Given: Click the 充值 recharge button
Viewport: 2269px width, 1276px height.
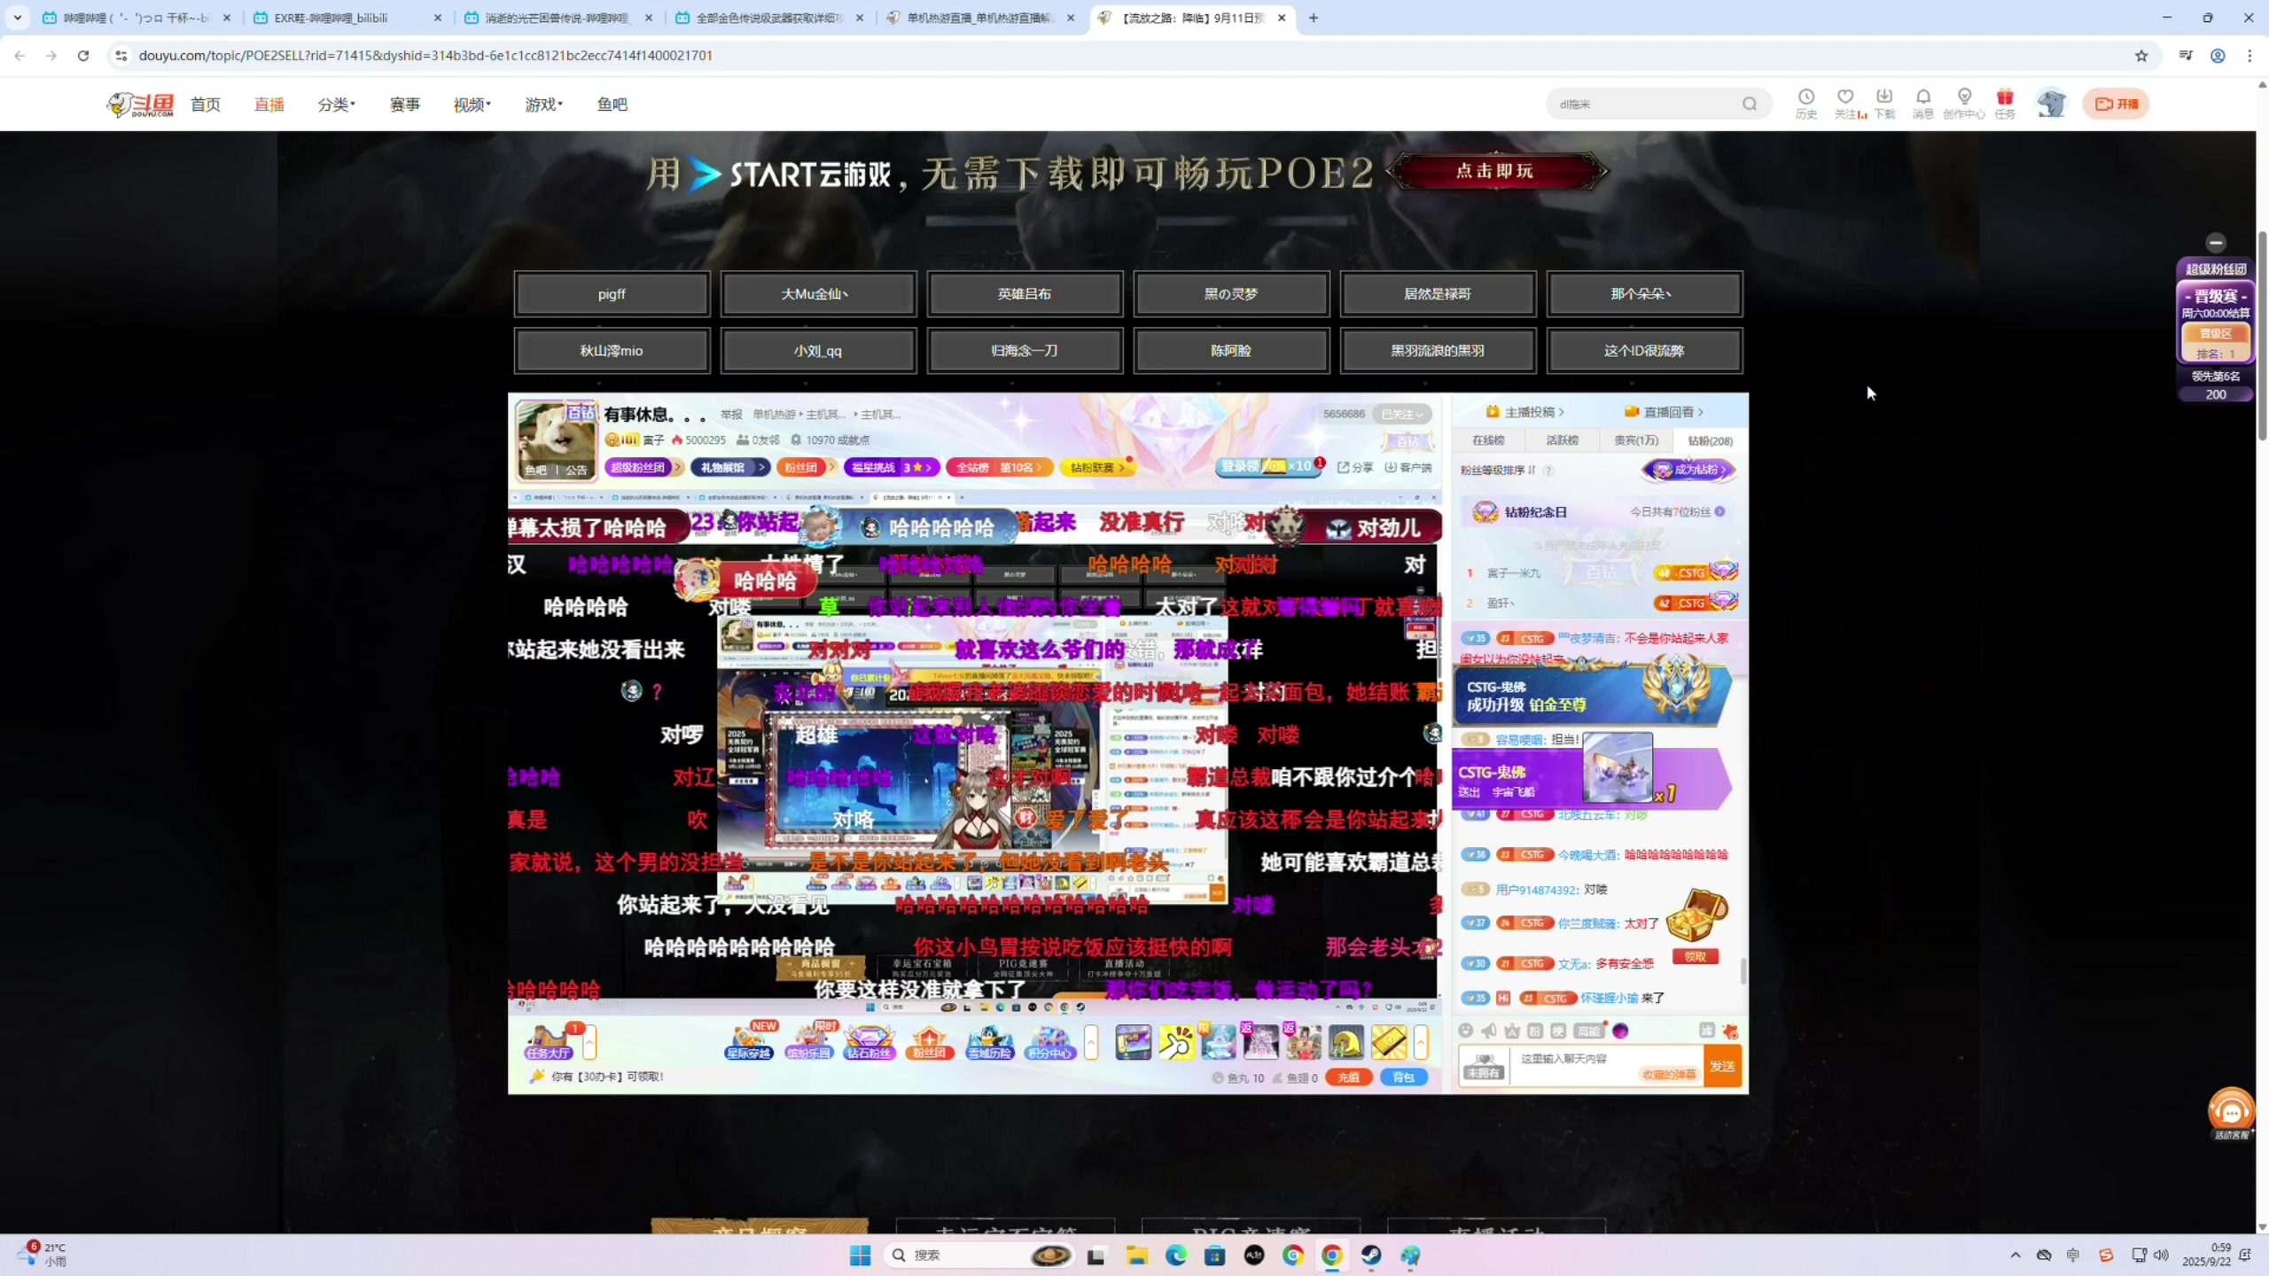Looking at the screenshot, I should [x=1348, y=1078].
